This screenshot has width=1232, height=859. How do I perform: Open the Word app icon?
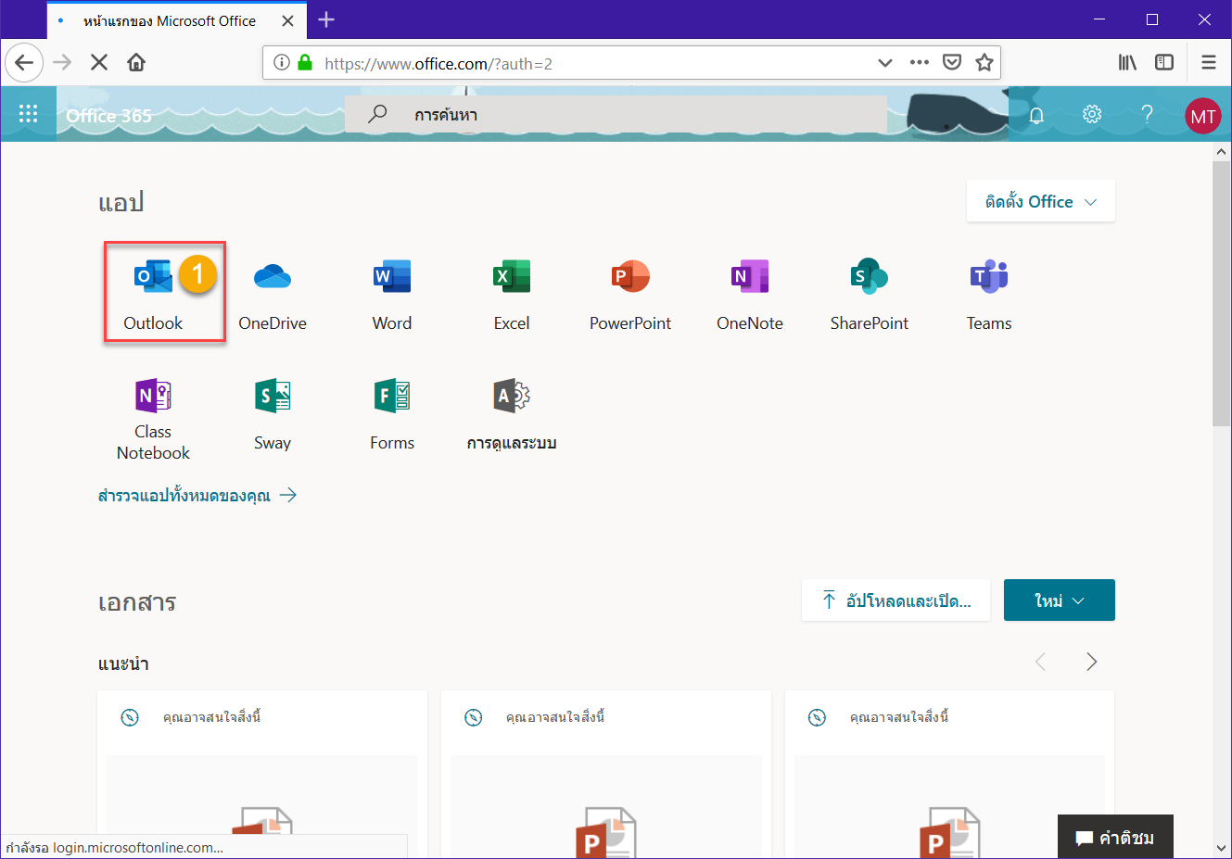(391, 293)
